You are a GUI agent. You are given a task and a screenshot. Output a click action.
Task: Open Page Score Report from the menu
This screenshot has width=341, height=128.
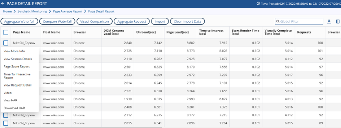pos(17,66)
